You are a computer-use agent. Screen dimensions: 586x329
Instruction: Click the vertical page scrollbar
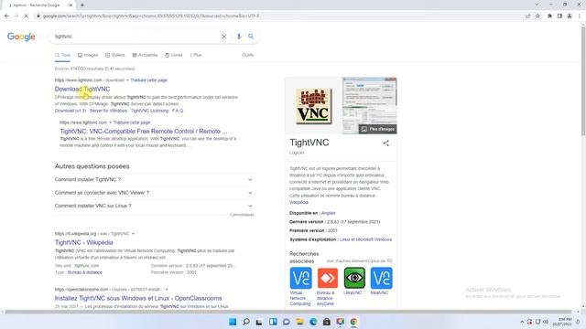pyautogui.click(x=583, y=82)
